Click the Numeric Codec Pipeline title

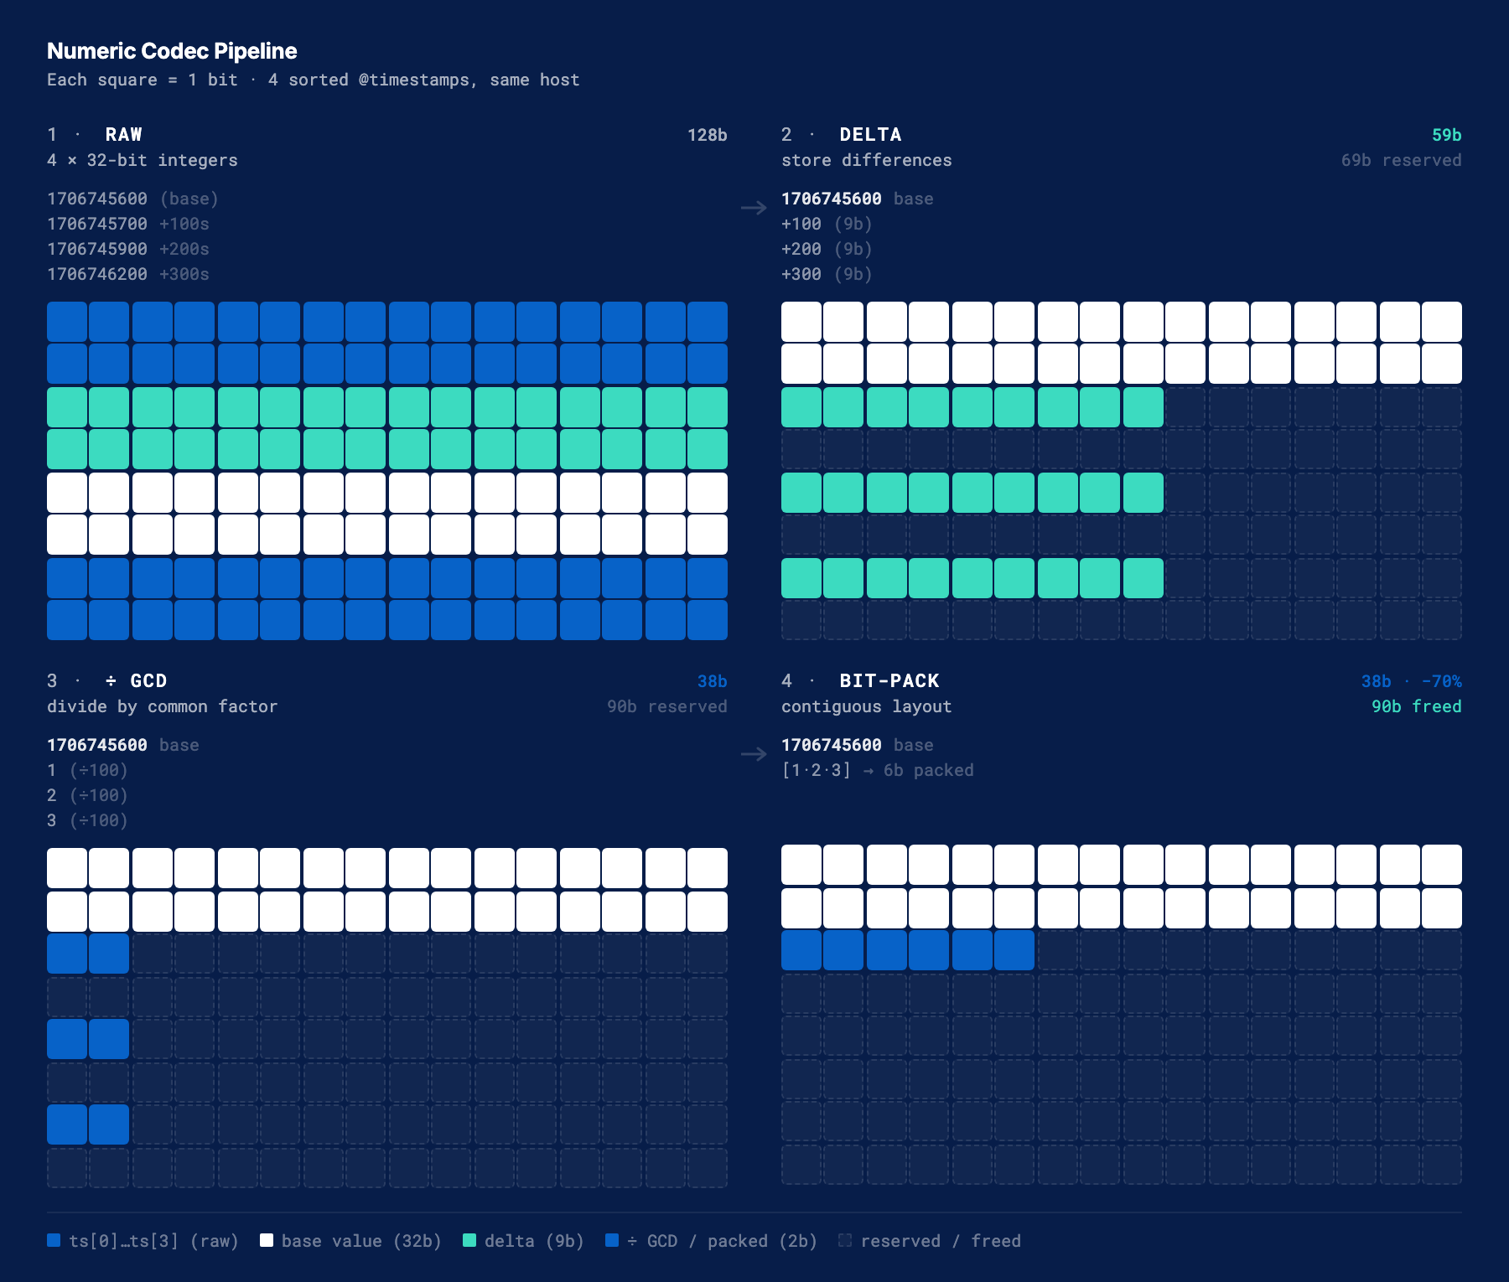point(172,51)
